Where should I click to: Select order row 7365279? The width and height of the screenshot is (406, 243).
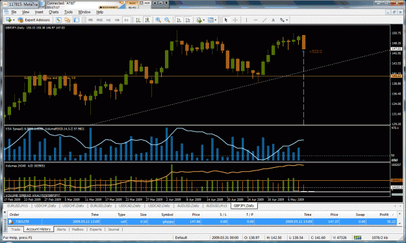202,222
